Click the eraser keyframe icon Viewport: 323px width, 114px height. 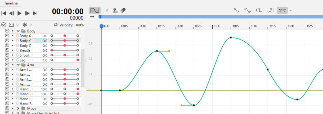(x=123, y=10)
